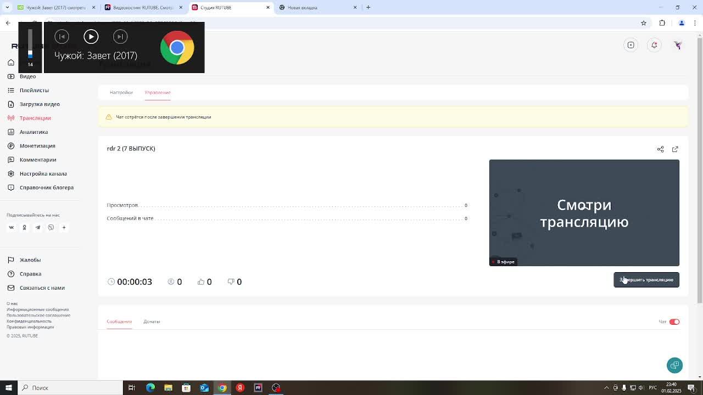
Task: Select Трансляции in the sidebar
Action: [35, 118]
